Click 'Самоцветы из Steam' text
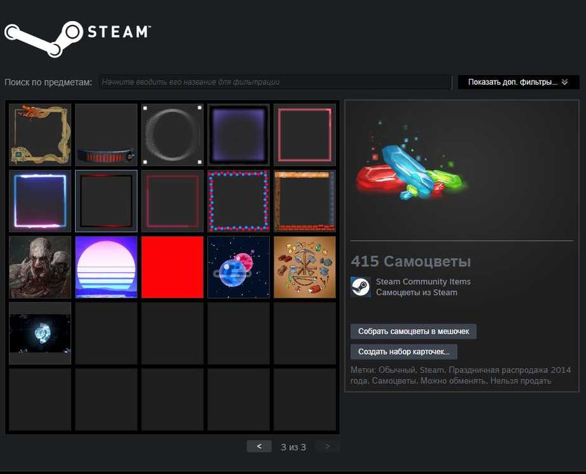 [417, 293]
